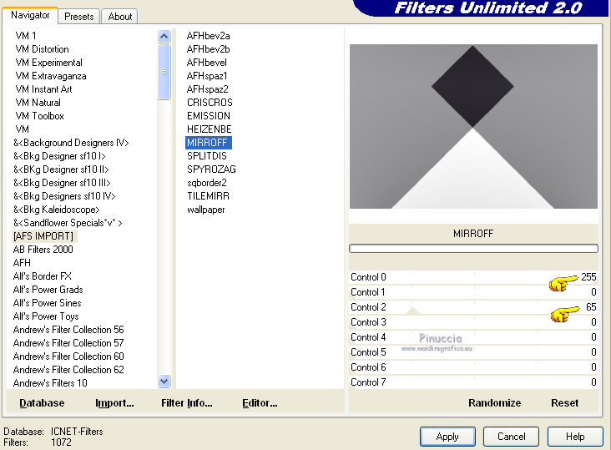Click the Control 6 slider
This screenshot has width=611, height=450.
coord(473,367)
